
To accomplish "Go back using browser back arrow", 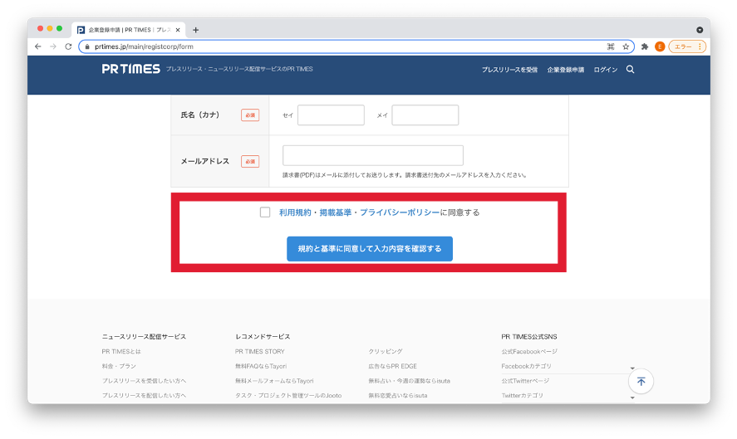I will [x=38, y=46].
